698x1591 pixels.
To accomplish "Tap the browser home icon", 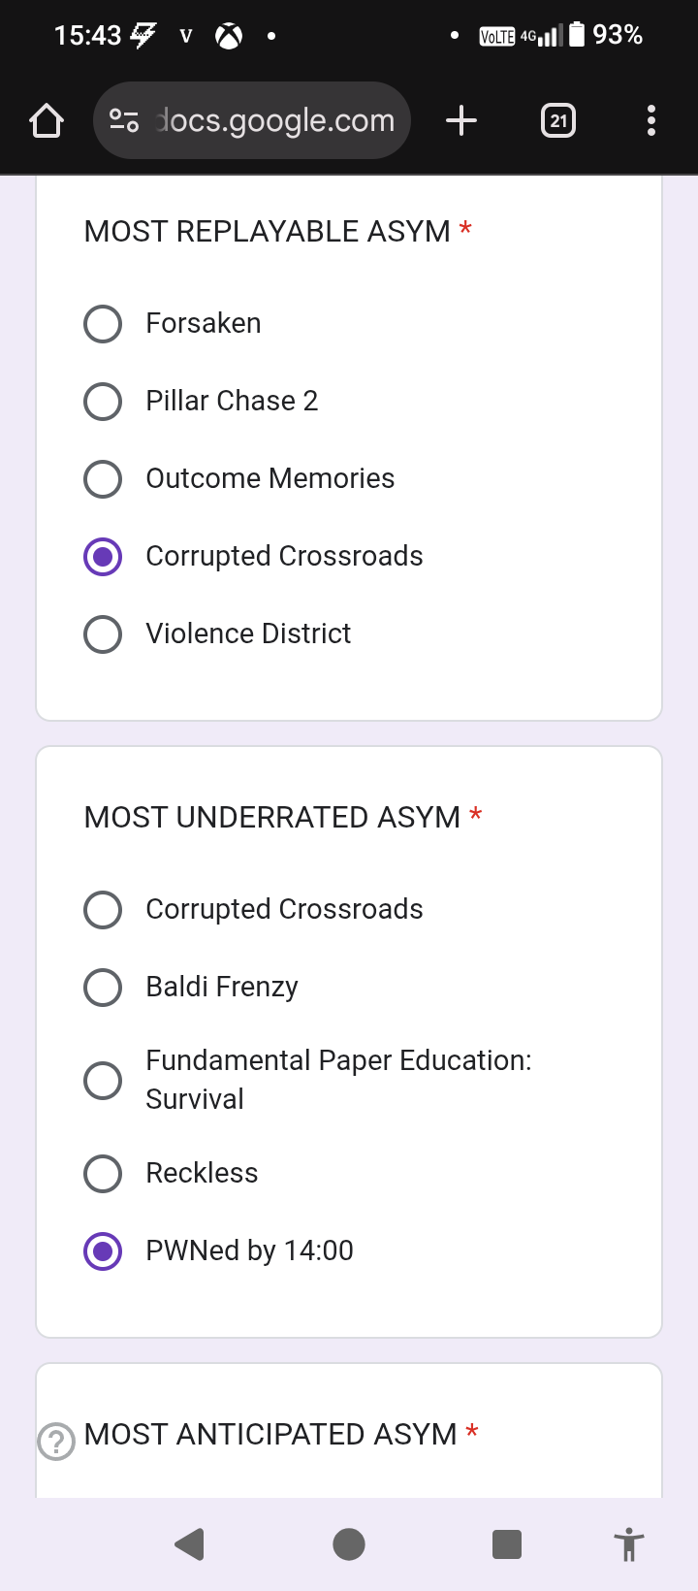I will click(x=47, y=121).
